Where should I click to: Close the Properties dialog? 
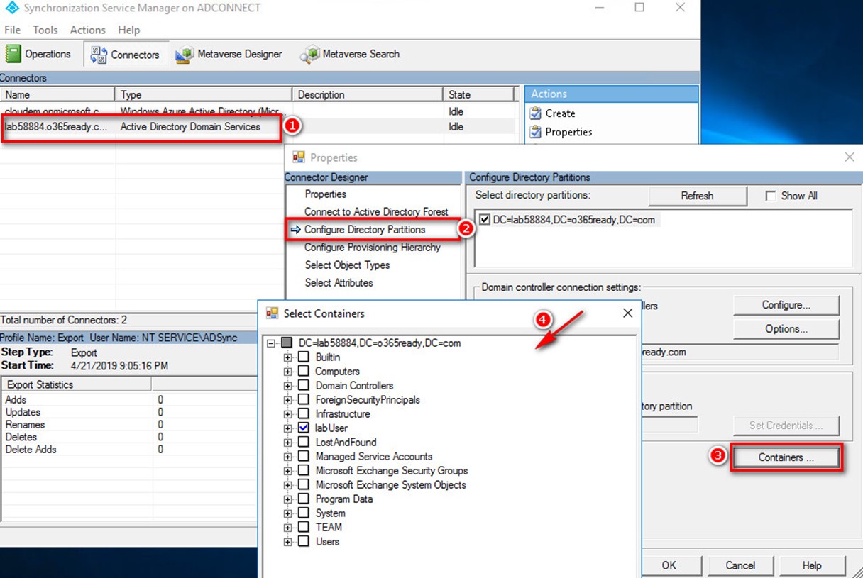pos(849,157)
